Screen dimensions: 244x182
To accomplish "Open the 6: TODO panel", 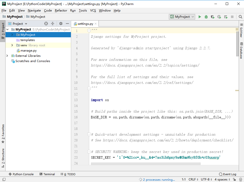I will tap(68, 174).
